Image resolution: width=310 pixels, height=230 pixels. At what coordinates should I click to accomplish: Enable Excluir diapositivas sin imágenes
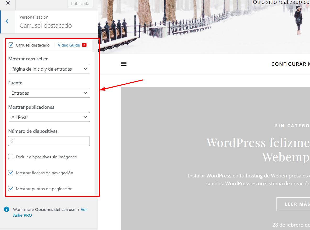point(11,157)
